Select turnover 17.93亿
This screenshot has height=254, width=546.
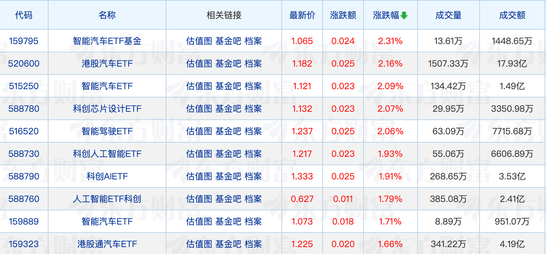(x=512, y=64)
